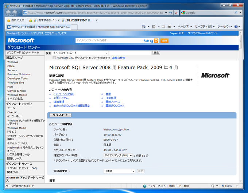Viewport: 248px width, 193px height.
Task: Print the page using printer icon
Action: click(x=169, y=27)
